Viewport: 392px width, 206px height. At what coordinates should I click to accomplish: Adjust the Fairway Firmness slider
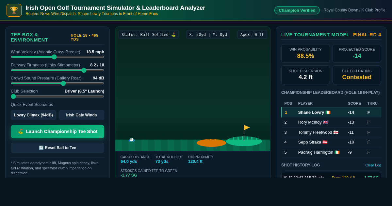coord(57,70)
